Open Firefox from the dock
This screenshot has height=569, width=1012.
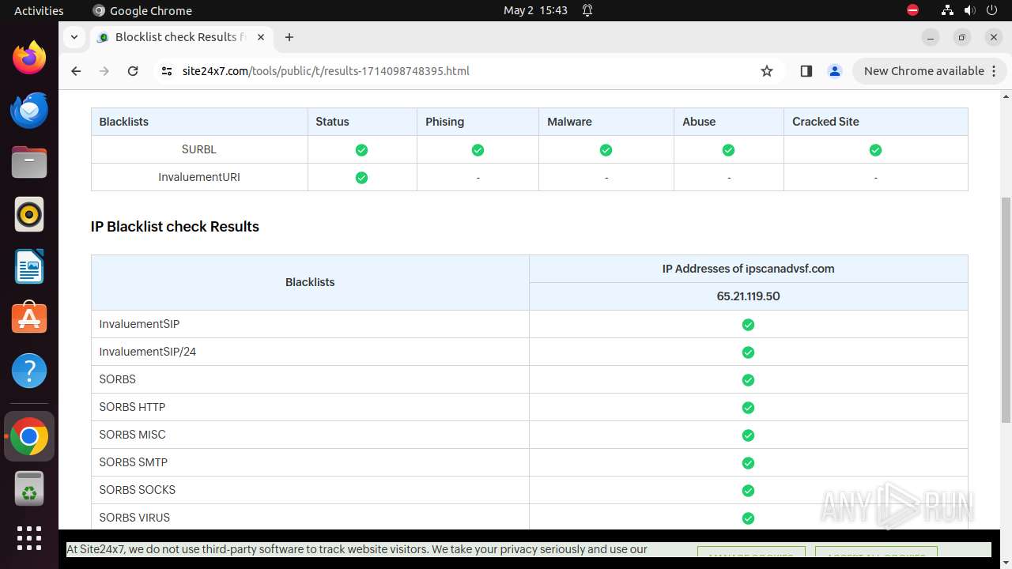pyautogui.click(x=29, y=58)
